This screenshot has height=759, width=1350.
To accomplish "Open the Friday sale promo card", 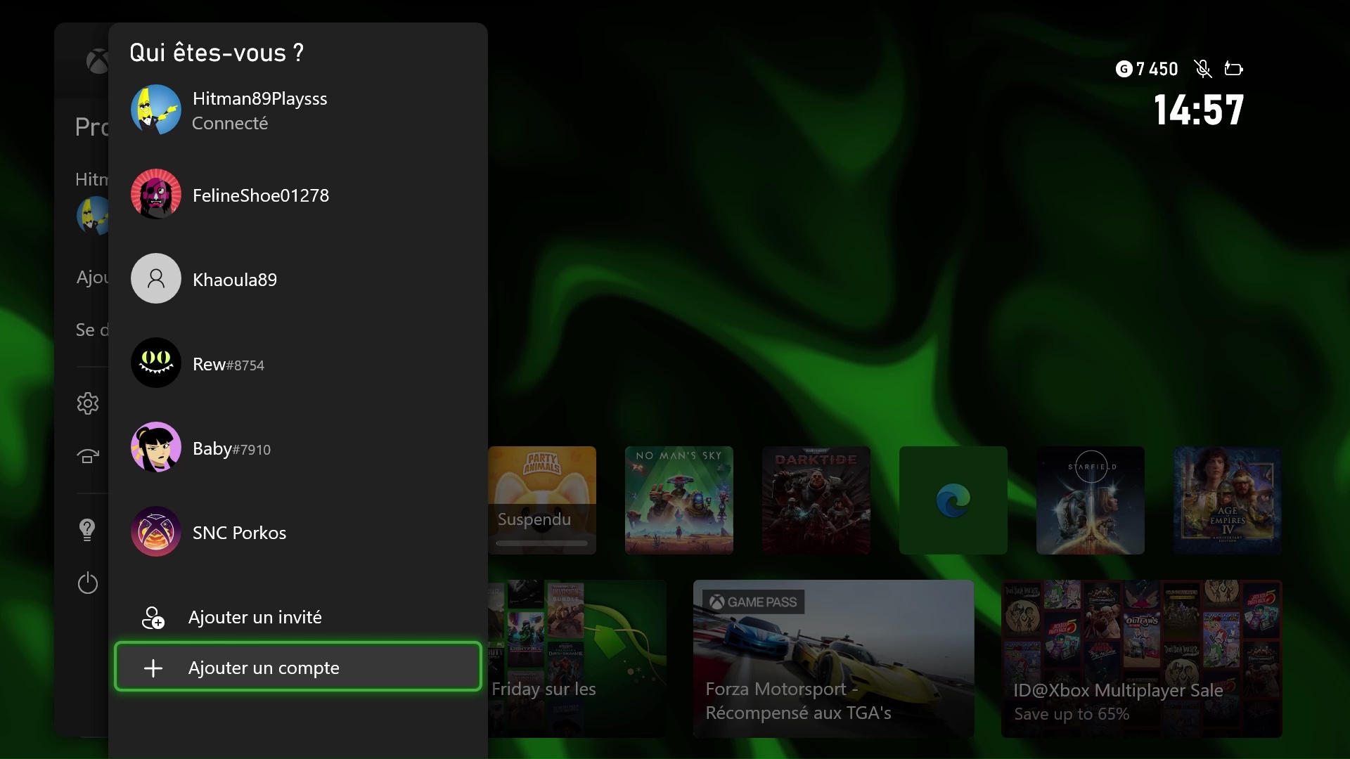I will 577,659.
